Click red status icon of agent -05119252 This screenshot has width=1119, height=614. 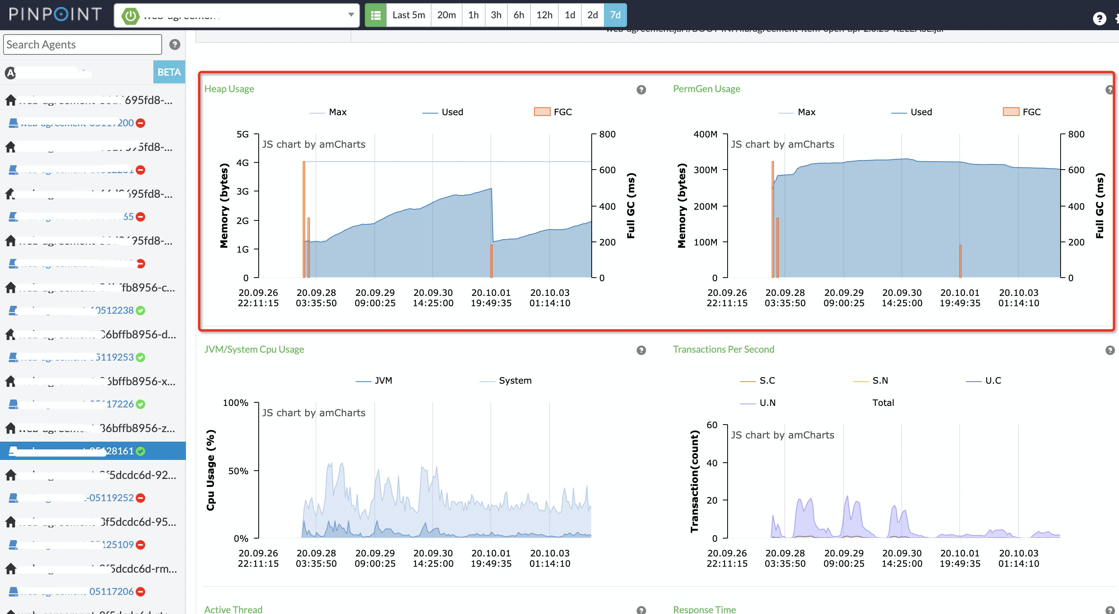pyautogui.click(x=140, y=498)
